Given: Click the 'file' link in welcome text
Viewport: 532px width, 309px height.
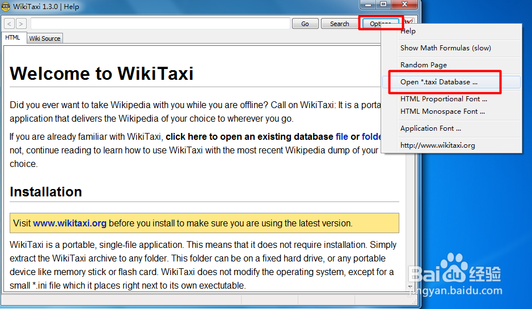Looking at the screenshot, I should coord(341,137).
